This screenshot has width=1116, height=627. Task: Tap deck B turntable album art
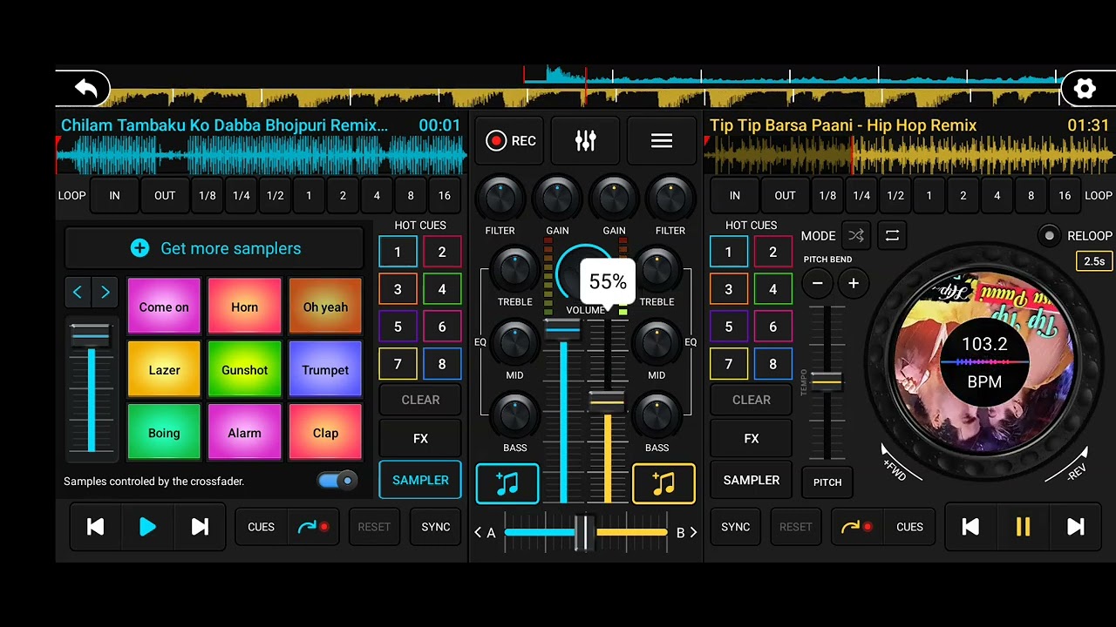click(x=984, y=363)
